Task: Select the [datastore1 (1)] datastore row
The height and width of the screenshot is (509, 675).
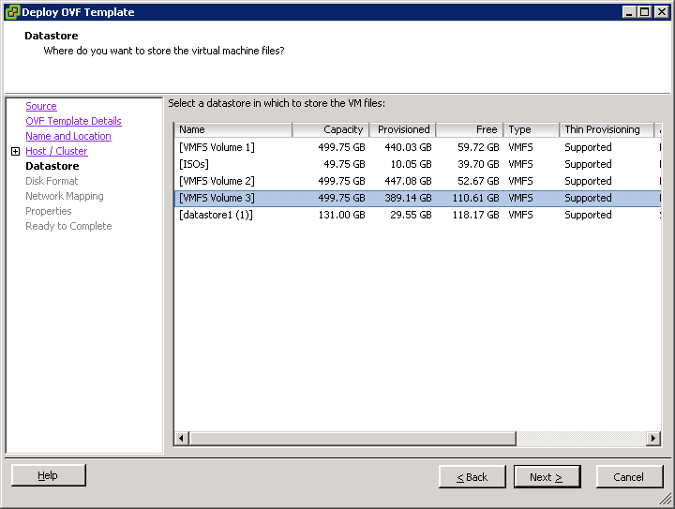Action: (417, 215)
